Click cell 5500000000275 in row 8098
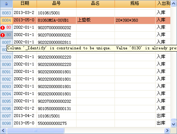 57,123
